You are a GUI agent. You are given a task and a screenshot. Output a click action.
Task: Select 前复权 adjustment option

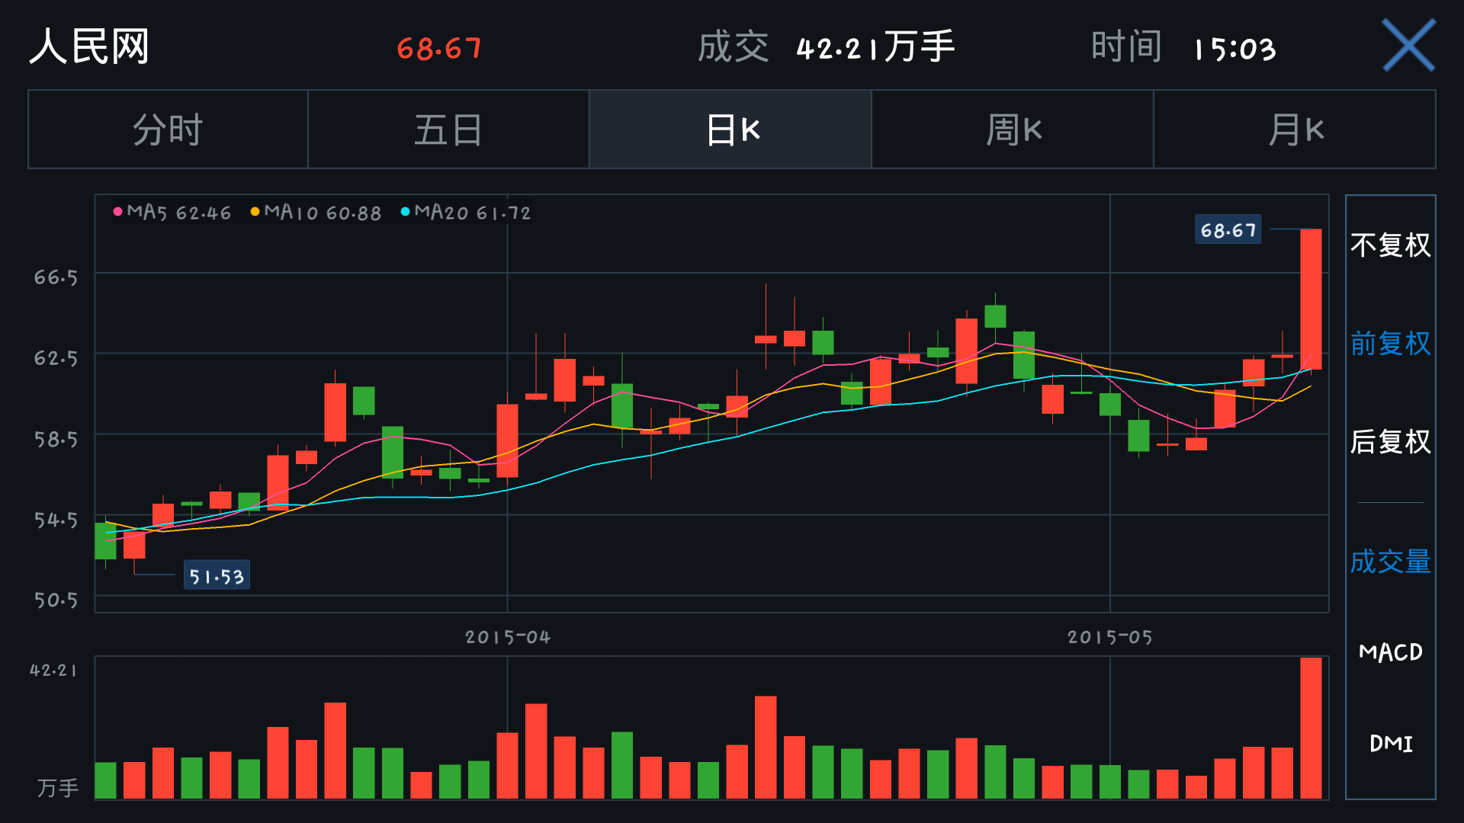1390,344
